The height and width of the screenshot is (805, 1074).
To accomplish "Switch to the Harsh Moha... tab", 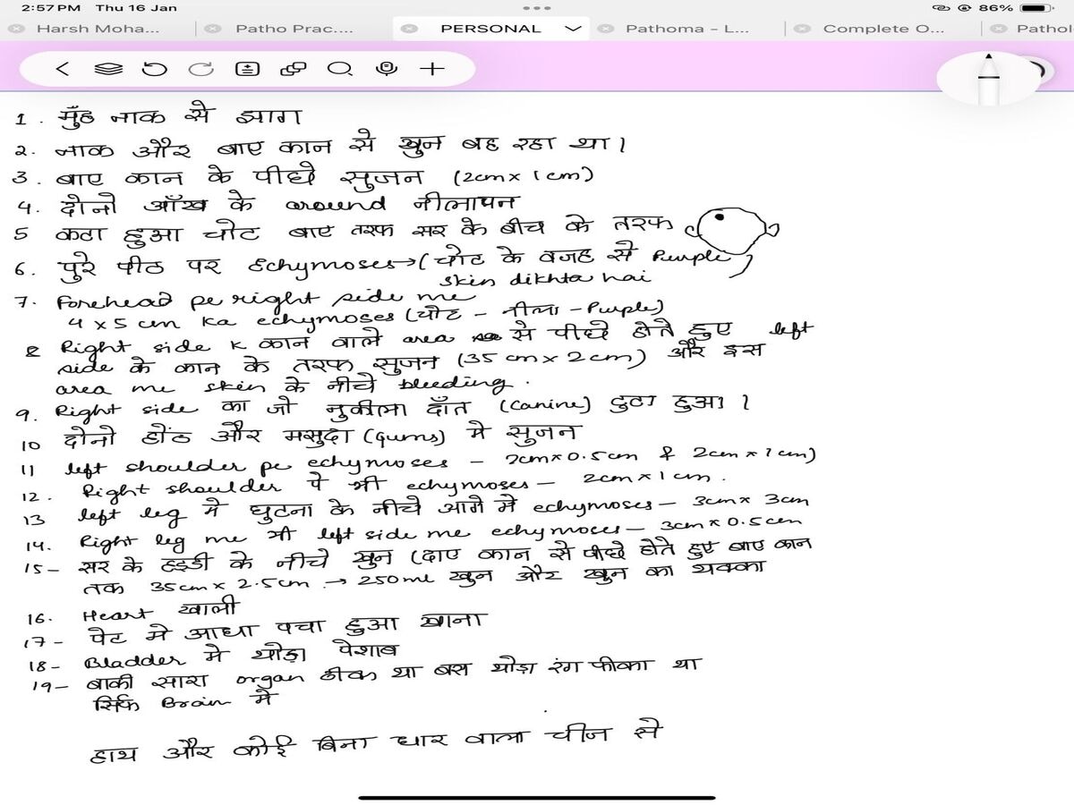I will pos(98,29).
